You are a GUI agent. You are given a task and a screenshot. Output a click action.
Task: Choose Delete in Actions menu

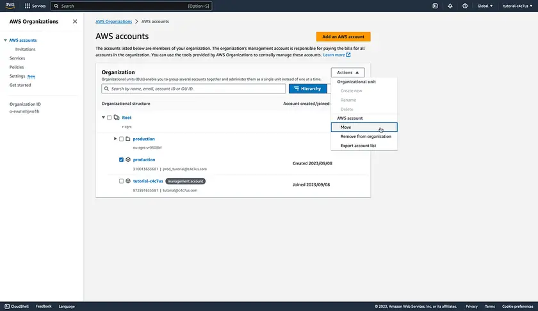pos(364,109)
